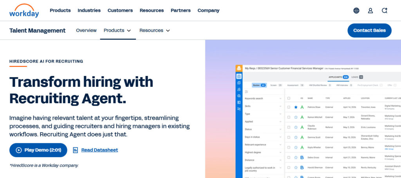The image size is (401, 178).
Task: Tick the select-all checkbox in table header
Action: coord(289,98)
